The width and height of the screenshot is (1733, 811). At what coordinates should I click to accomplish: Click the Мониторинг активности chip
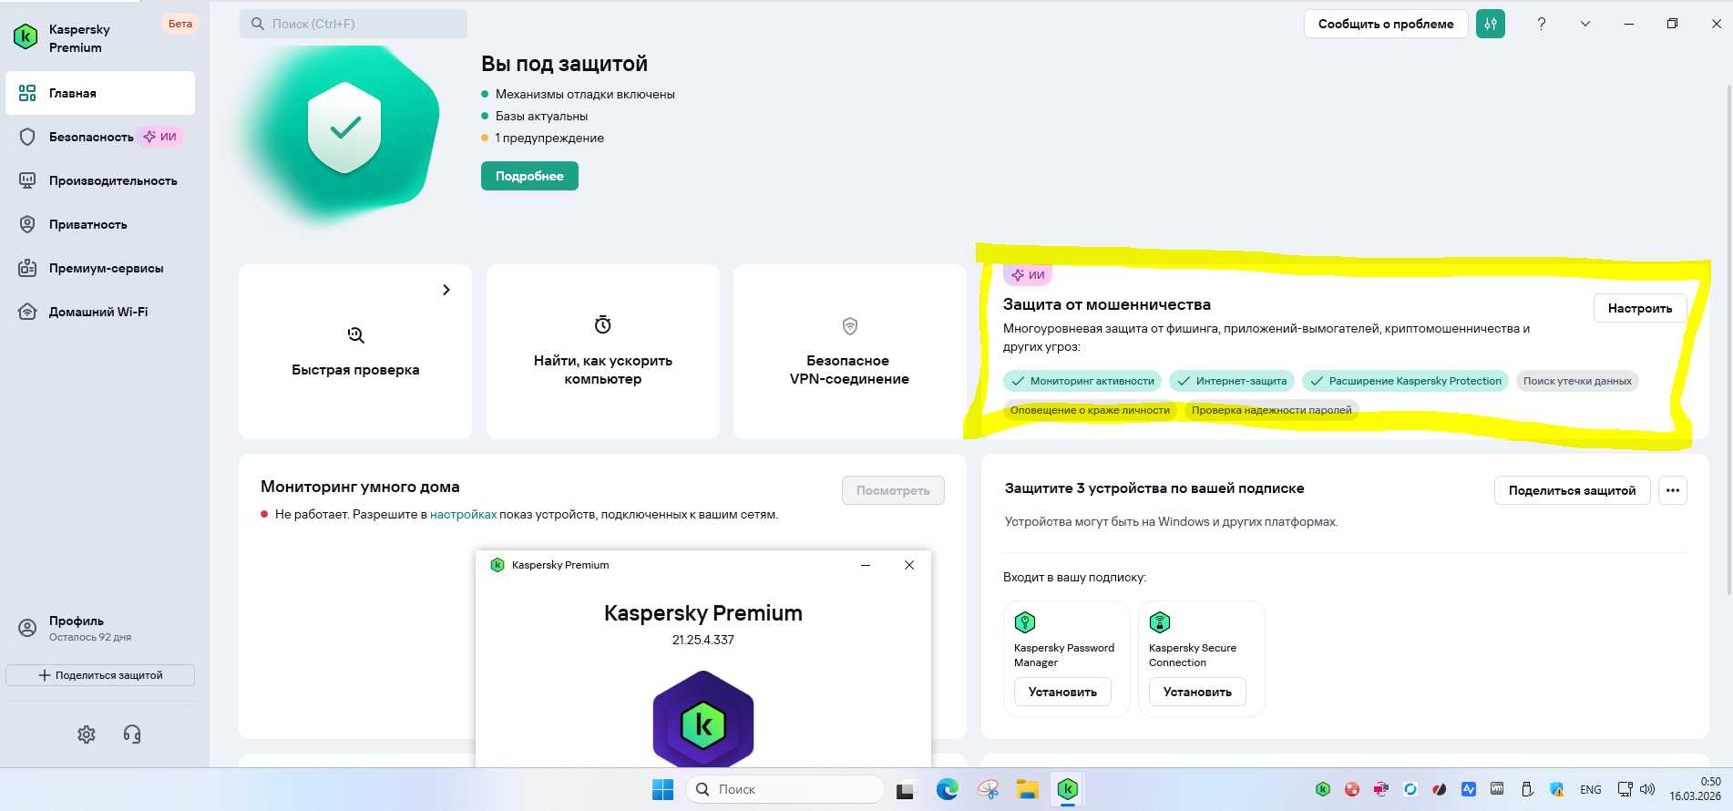click(x=1082, y=381)
